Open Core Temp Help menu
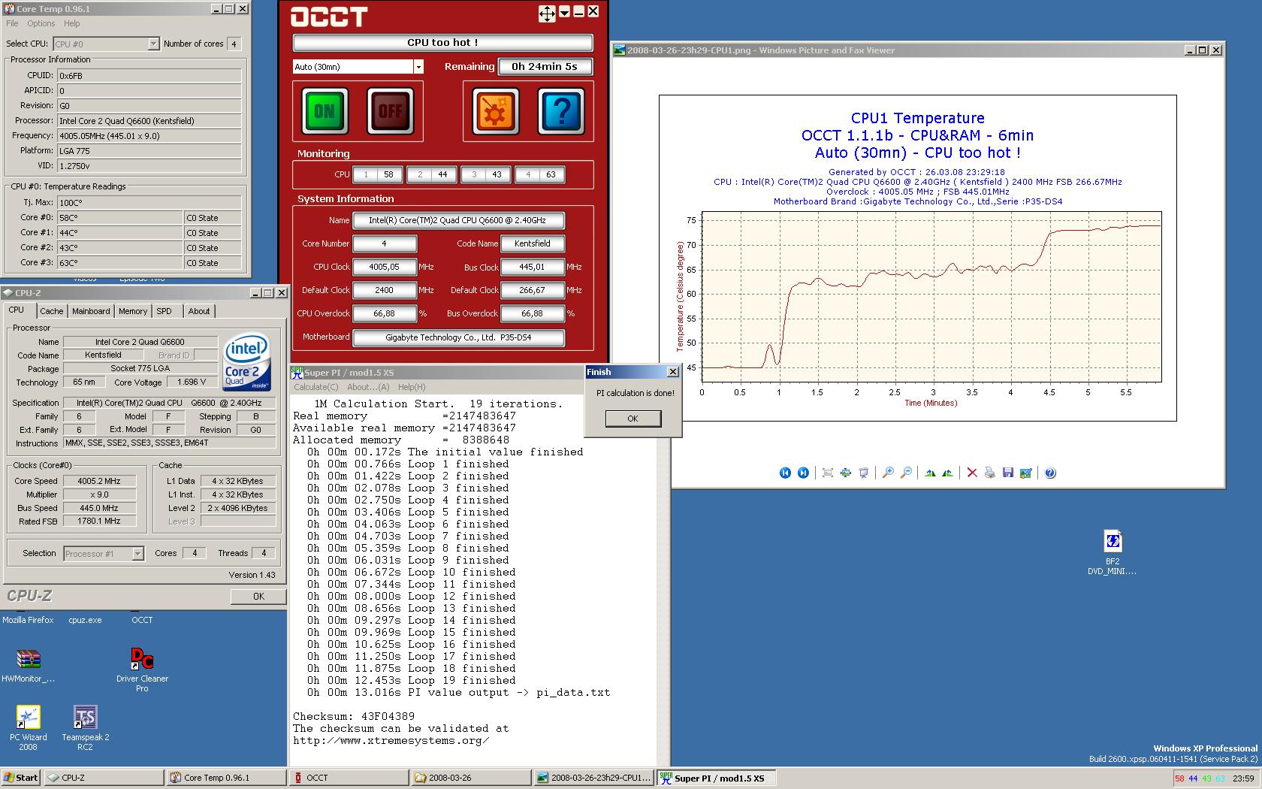 (72, 23)
